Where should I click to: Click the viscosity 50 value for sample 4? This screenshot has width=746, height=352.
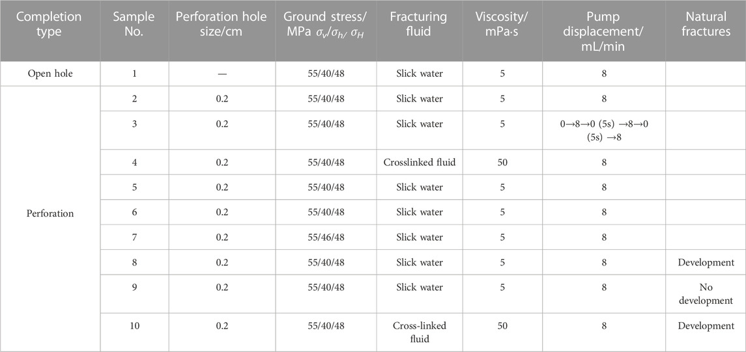[x=502, y=162]
